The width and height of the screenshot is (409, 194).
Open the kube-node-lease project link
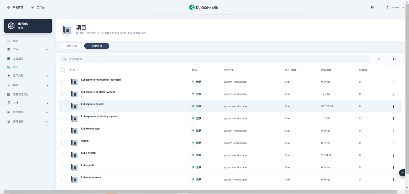tap(91, 177)
